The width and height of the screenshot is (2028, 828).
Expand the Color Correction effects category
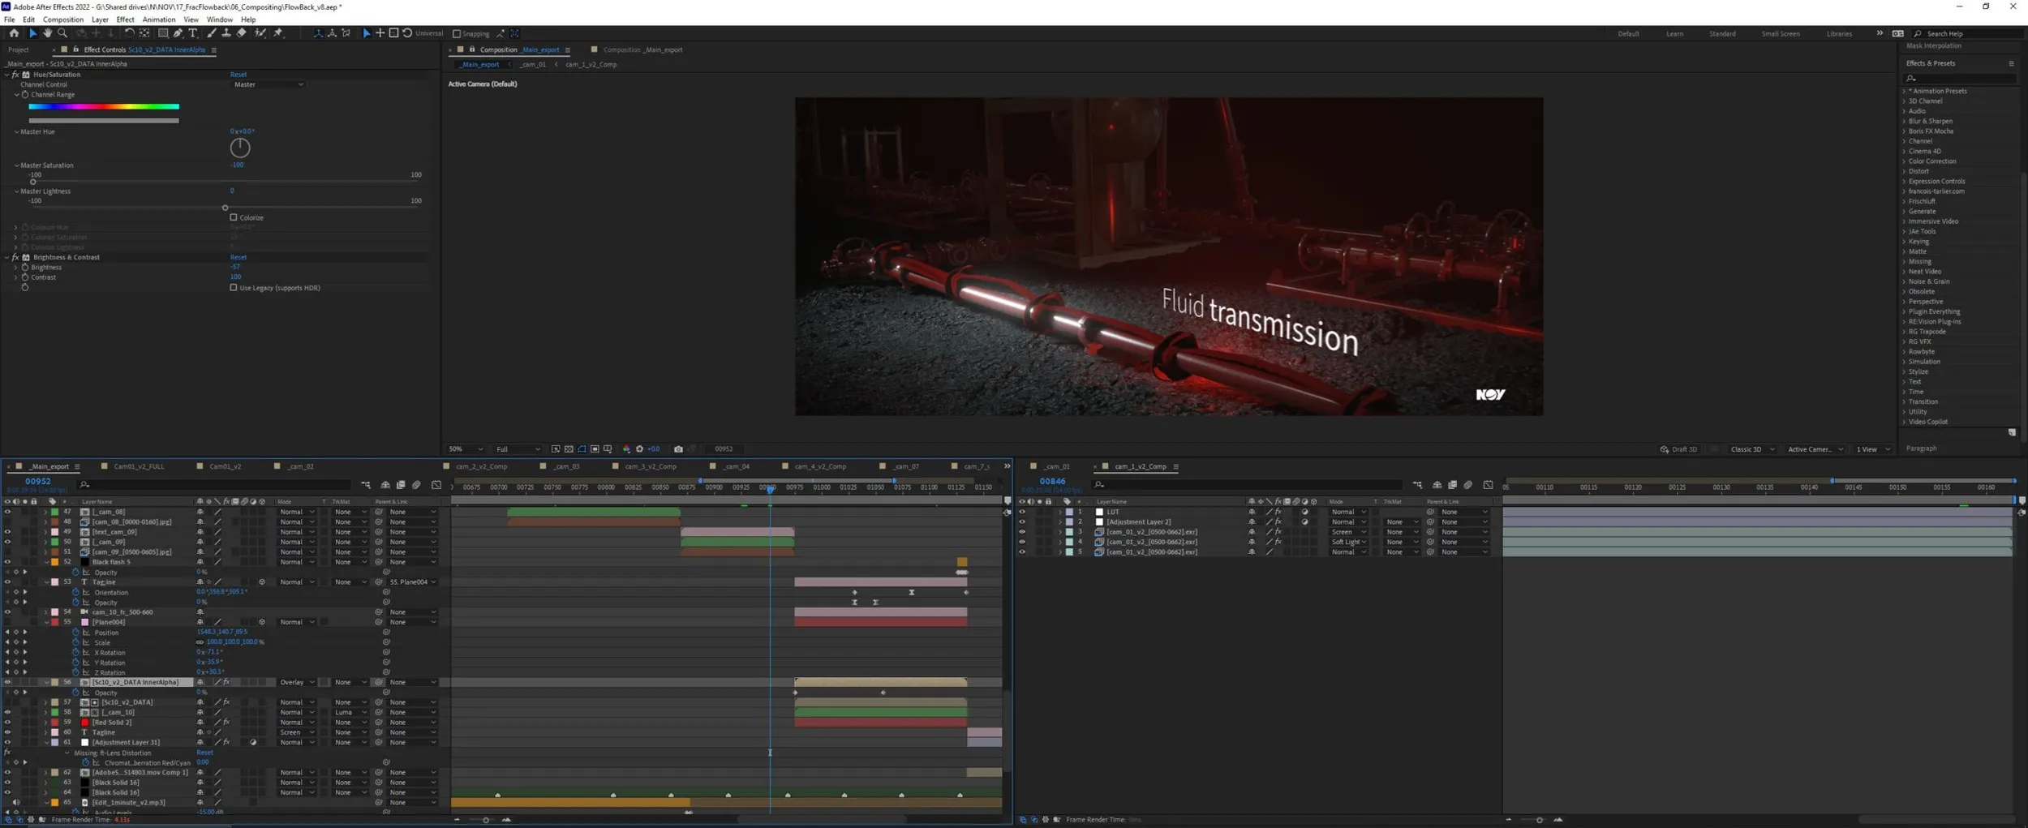pos(1931,161)
